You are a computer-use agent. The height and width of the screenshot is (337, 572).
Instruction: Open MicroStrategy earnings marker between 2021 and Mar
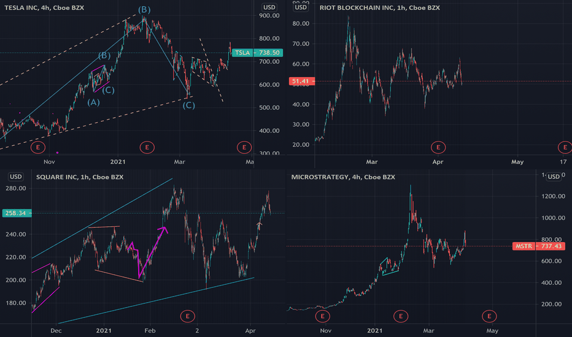coord(401,316)
